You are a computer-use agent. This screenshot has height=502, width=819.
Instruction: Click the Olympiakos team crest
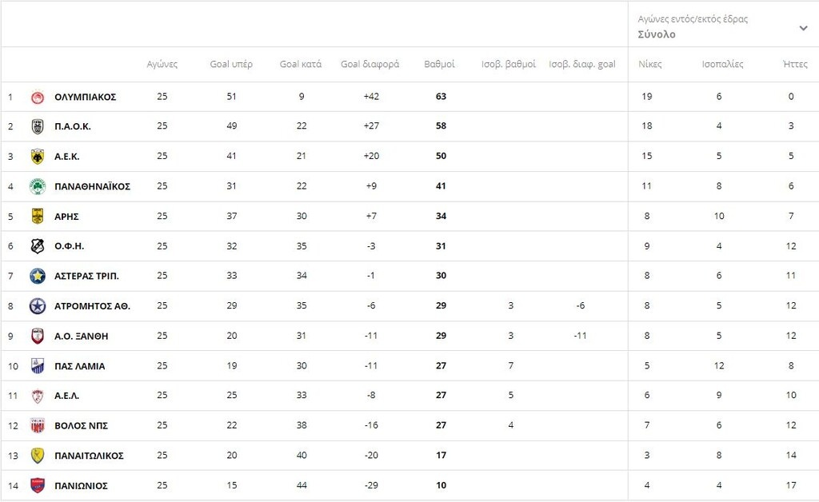[38, 97]
